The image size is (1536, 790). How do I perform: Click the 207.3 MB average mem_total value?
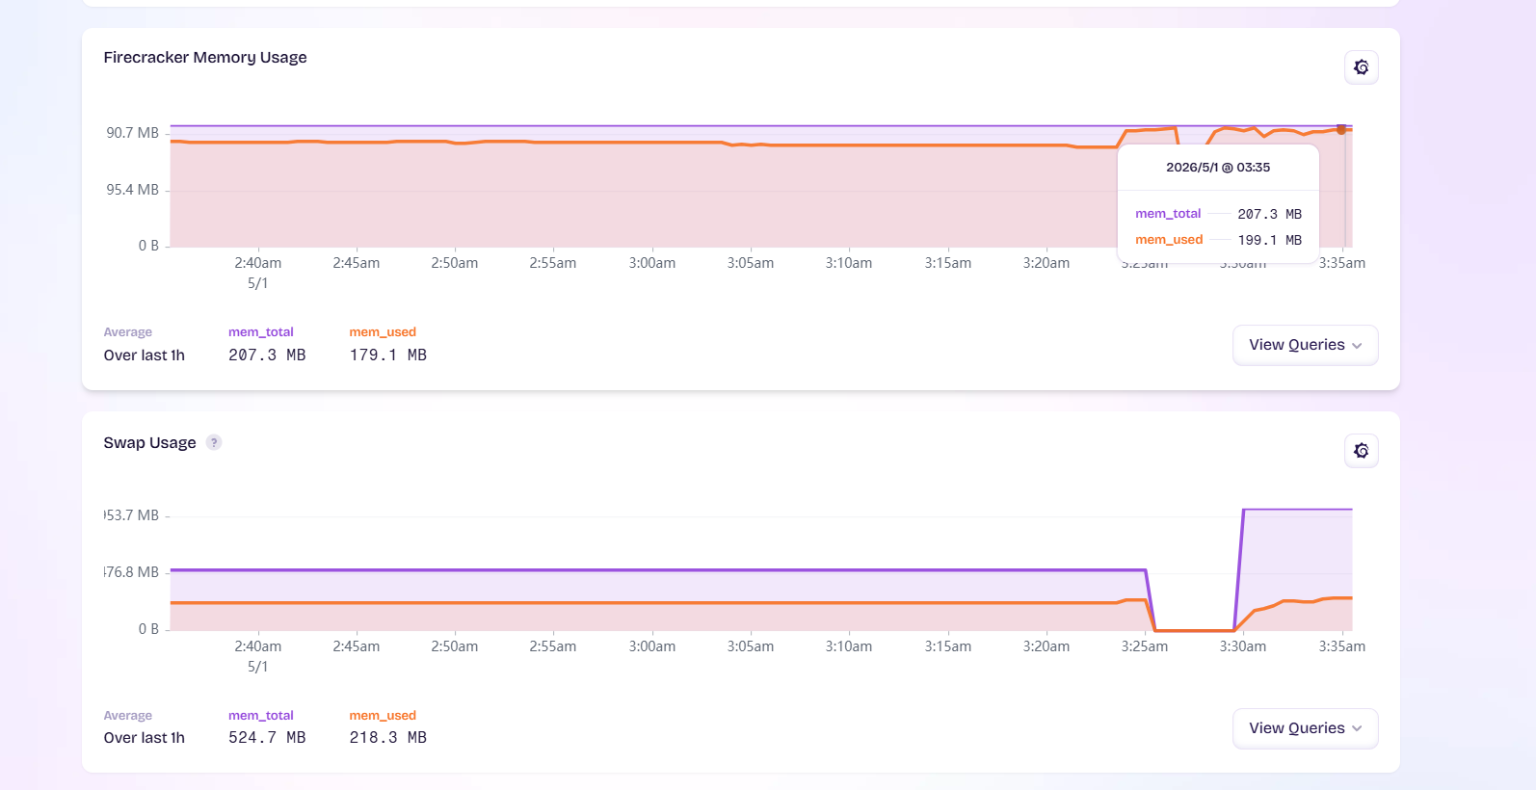pyautogui.click(x=267, y=355)
